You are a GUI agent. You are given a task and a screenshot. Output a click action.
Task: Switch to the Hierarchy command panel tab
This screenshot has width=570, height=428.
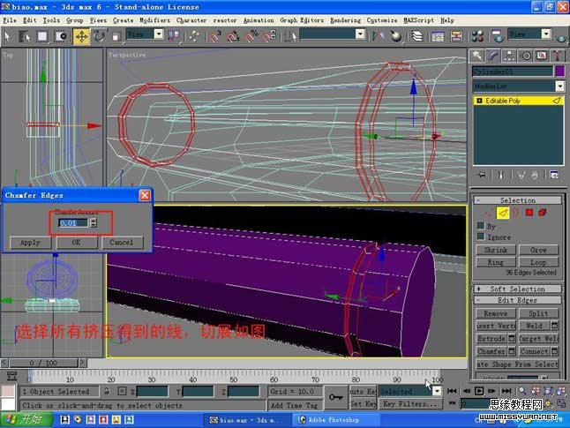click(x=509, y=56)
